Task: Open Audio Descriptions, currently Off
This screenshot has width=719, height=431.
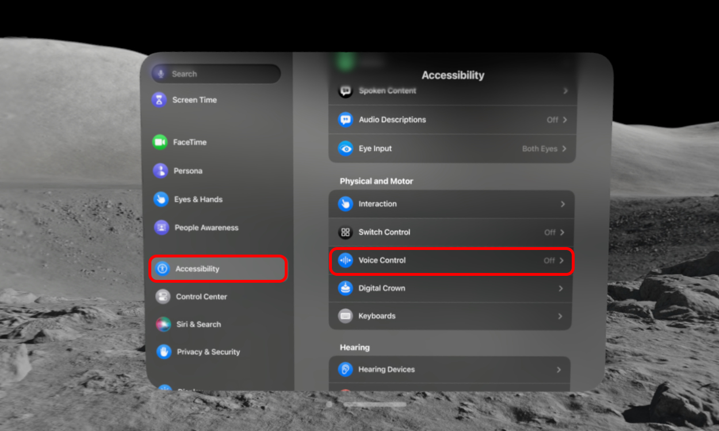Action: [452, 120]
